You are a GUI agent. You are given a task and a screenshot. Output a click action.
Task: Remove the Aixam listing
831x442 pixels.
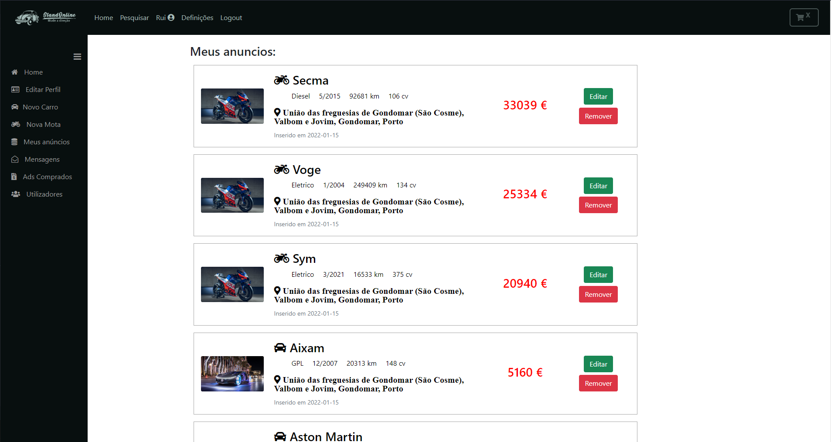click(598, 384)
